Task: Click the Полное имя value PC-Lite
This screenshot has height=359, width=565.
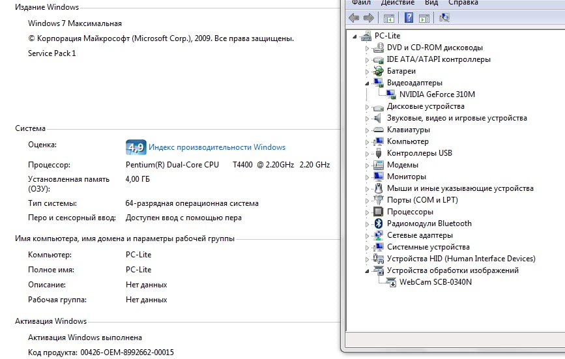Action: [138, 269]
